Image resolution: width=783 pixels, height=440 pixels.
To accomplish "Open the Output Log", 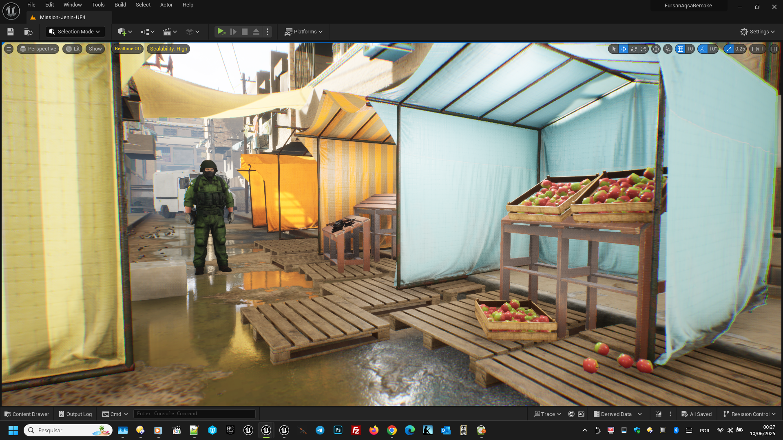I will point(75,414).
